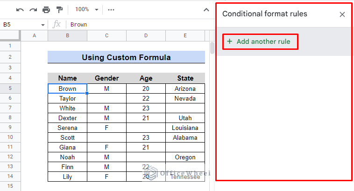Viewport: 354px width, 191px height.
Task: Select column B header
Action: click(x=67, y=35)
